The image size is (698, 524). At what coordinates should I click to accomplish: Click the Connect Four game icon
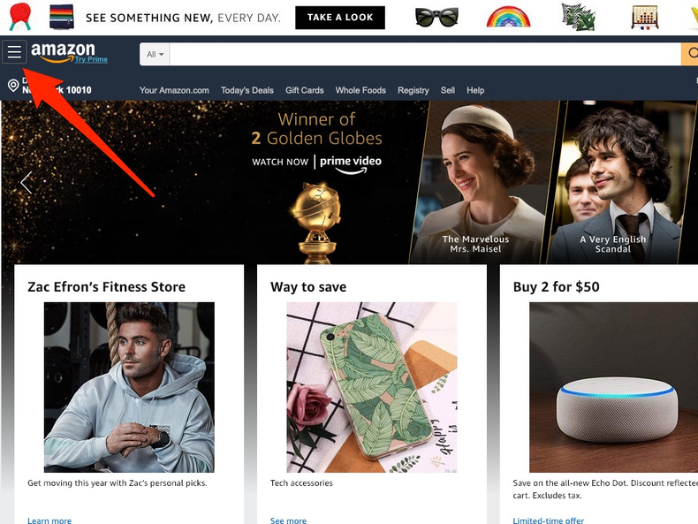click(x=645, y=18)
